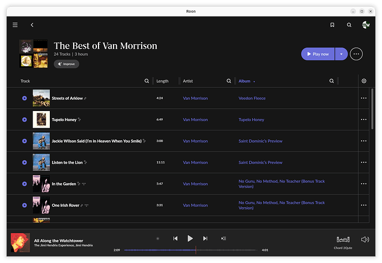Open more options for Streets of Arklow
This screenshot has width=382, height=263.
pyautogui.click(x=364, y=98)
